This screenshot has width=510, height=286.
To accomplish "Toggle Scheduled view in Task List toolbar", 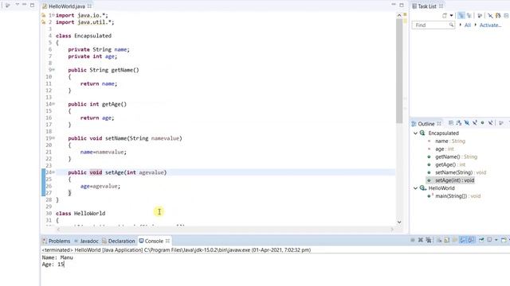I will (469, 15).
